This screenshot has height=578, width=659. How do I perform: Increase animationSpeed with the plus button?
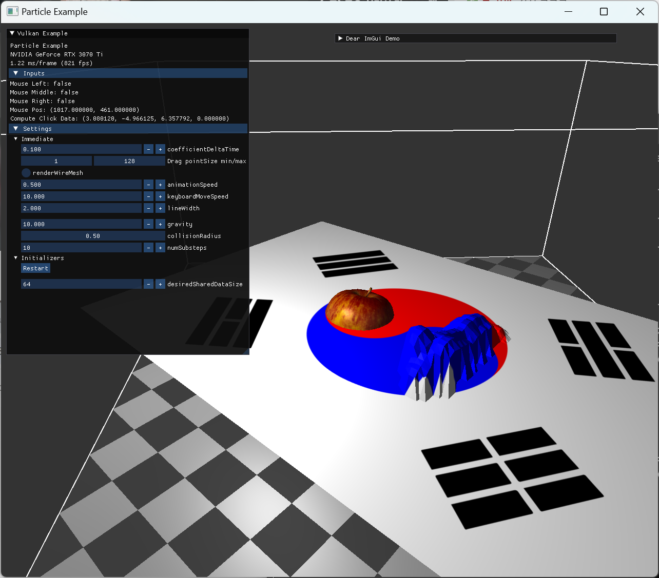click(160, 185)
